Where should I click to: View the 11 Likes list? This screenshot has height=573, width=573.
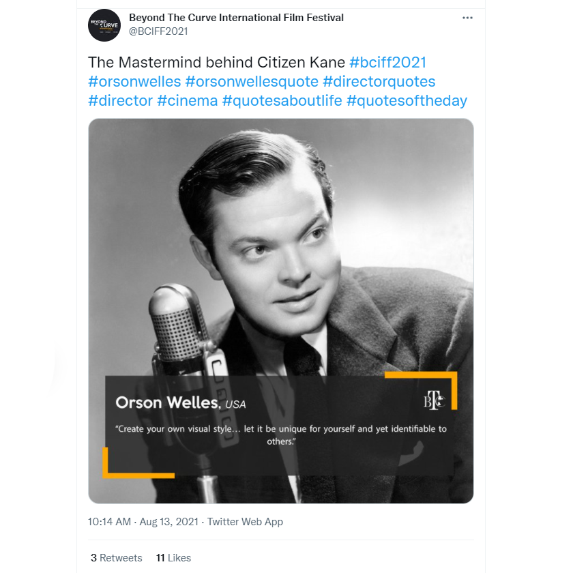click(173, 558)
